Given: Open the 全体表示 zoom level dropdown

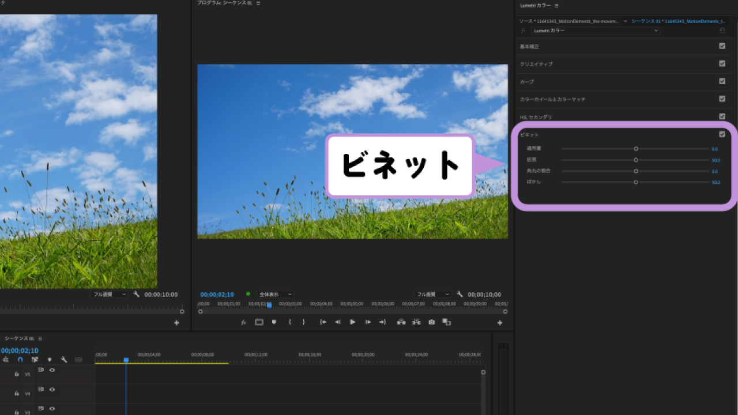Looking at the screenshot, I should (276, 294).
